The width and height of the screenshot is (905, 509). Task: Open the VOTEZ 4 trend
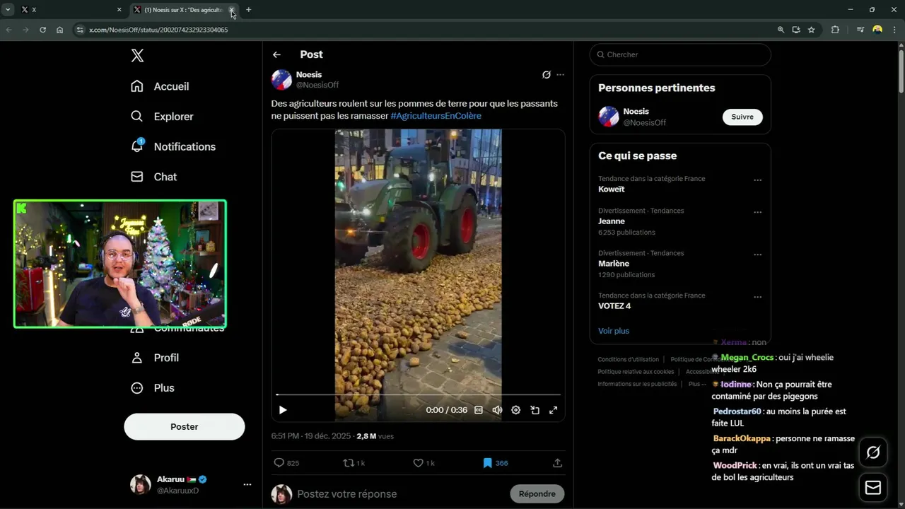pyautogui.click(x=614, y=306)
